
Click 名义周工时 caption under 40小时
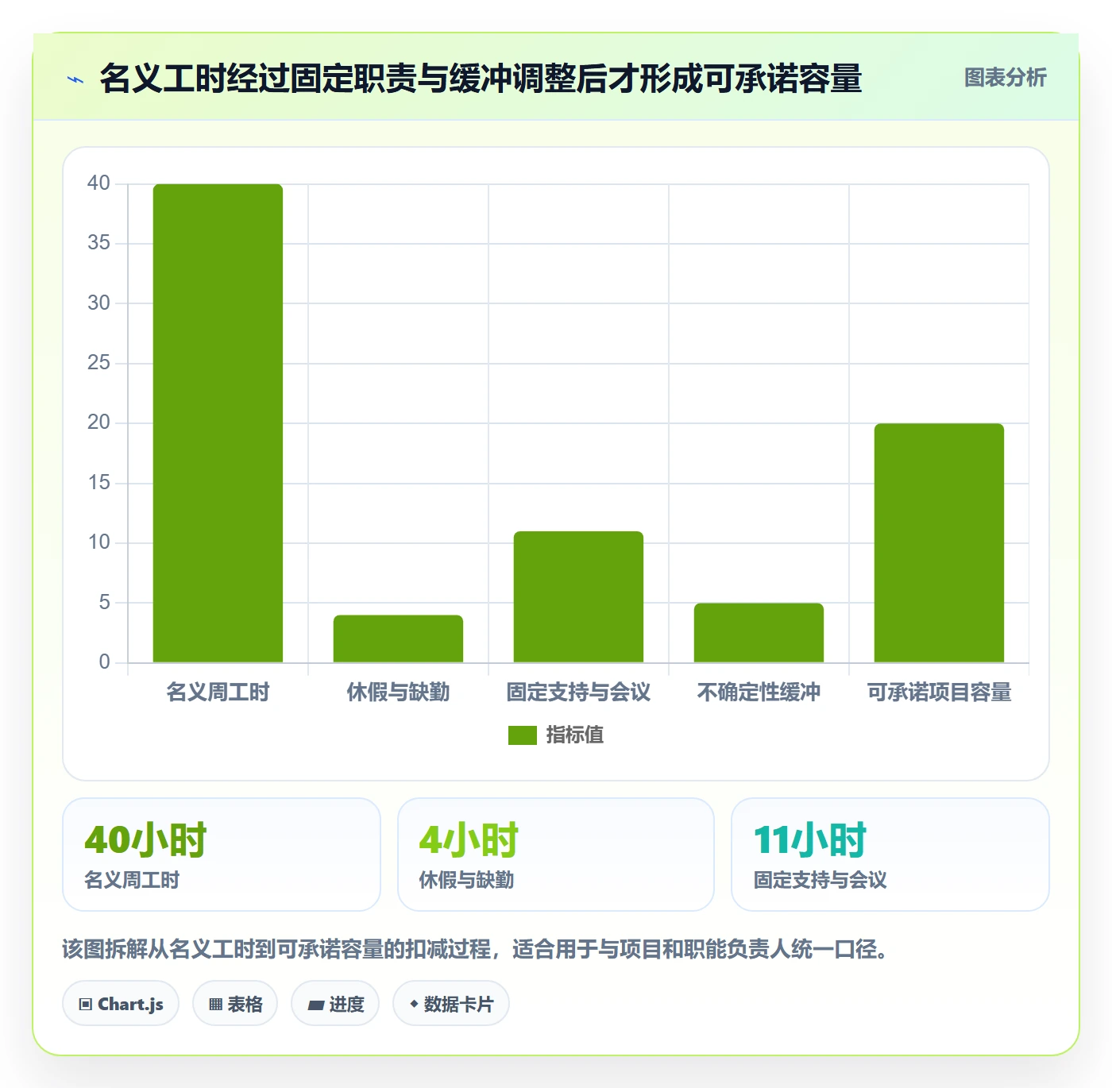point(132,880)
